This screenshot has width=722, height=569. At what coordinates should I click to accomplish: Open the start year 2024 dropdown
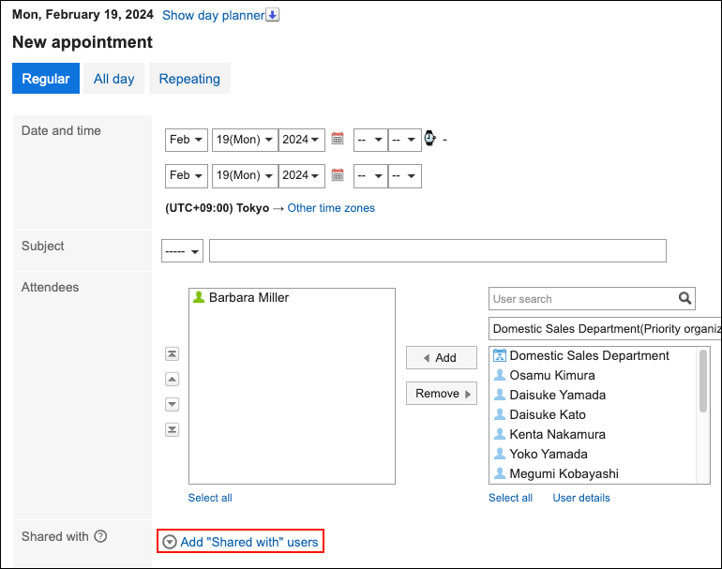click(302, 140)
